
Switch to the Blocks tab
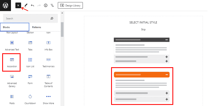[x=15, y=27]
